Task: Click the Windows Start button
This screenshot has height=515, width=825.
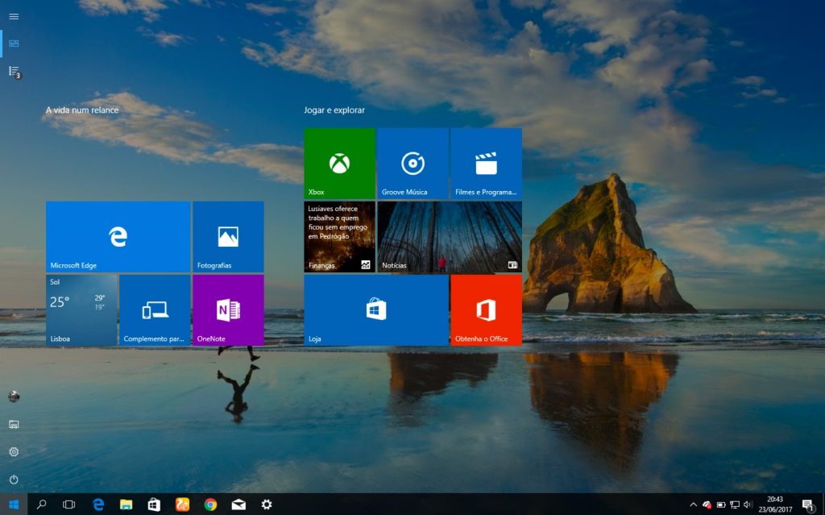Action: pos(14,505)
